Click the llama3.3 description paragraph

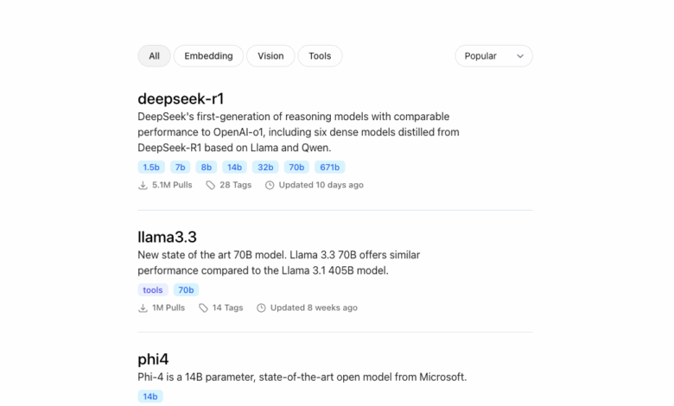click(278, 263)
